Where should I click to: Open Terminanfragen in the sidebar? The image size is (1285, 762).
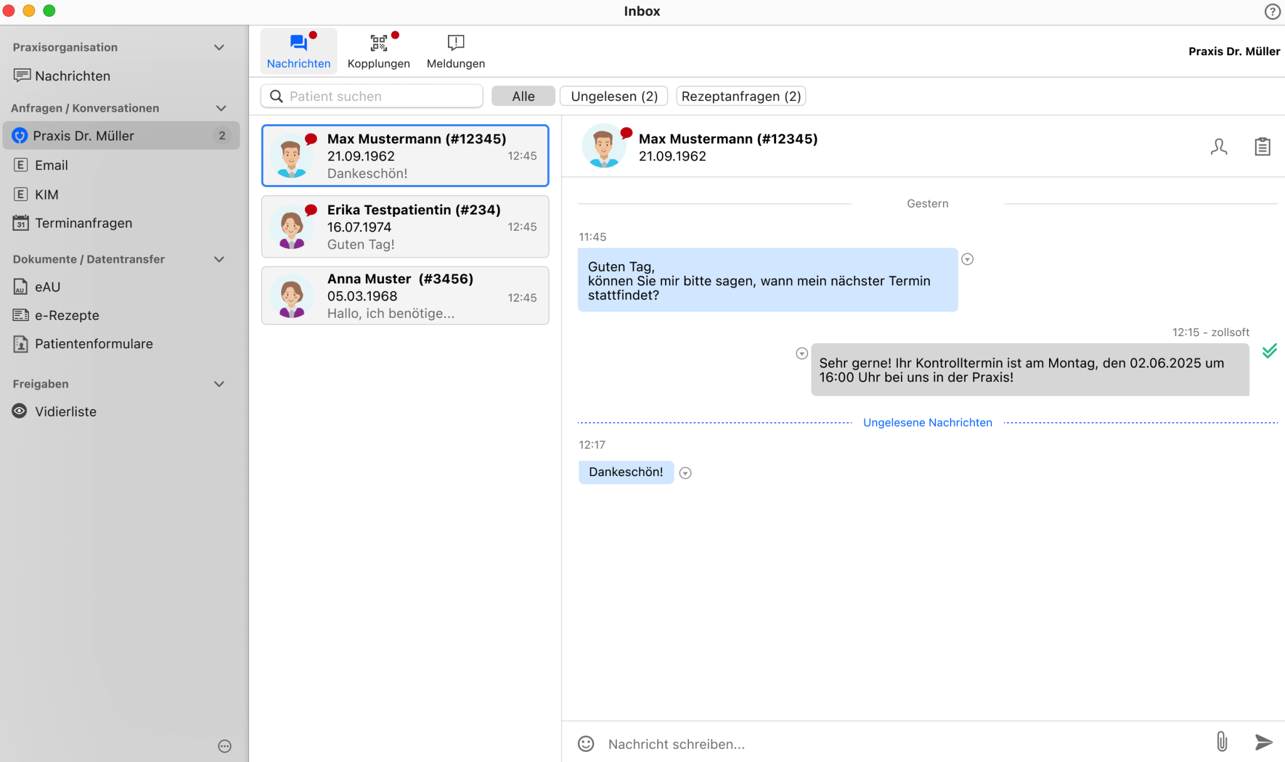pyautogui.click(x=120, y=223)
